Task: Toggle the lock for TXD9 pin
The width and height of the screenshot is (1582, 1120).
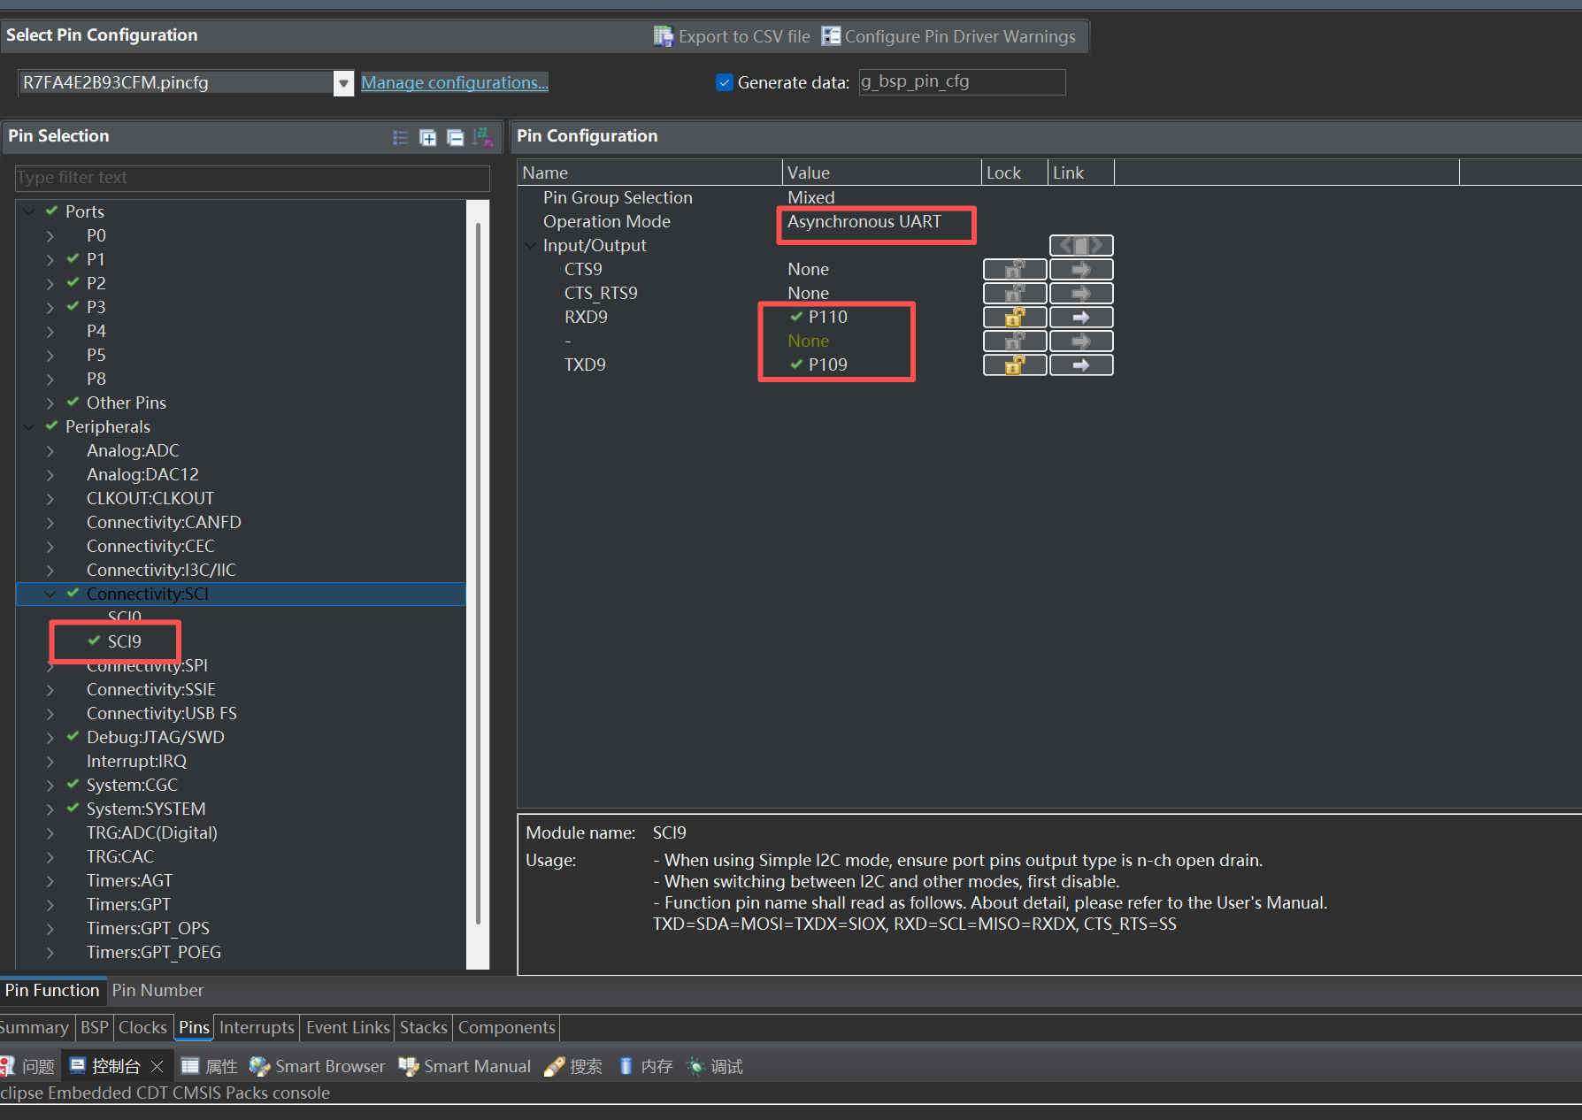Action: (x=1015, y=364)
